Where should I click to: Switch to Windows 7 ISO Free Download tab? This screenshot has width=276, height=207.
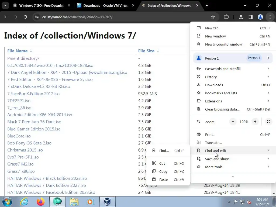coord(42,5)
